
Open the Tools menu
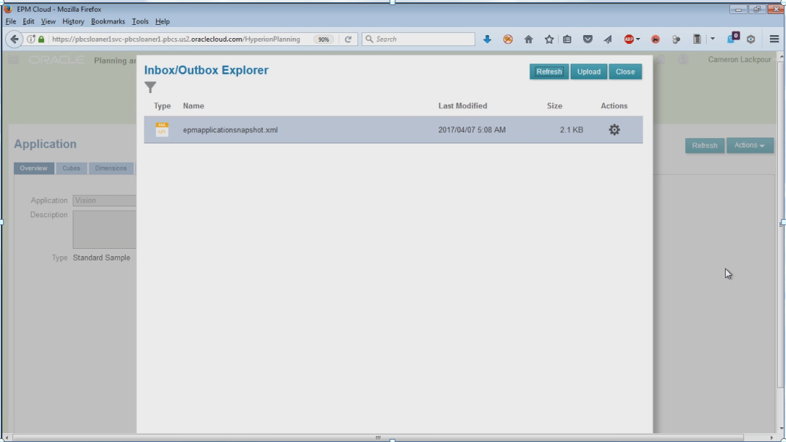point(140,21)
